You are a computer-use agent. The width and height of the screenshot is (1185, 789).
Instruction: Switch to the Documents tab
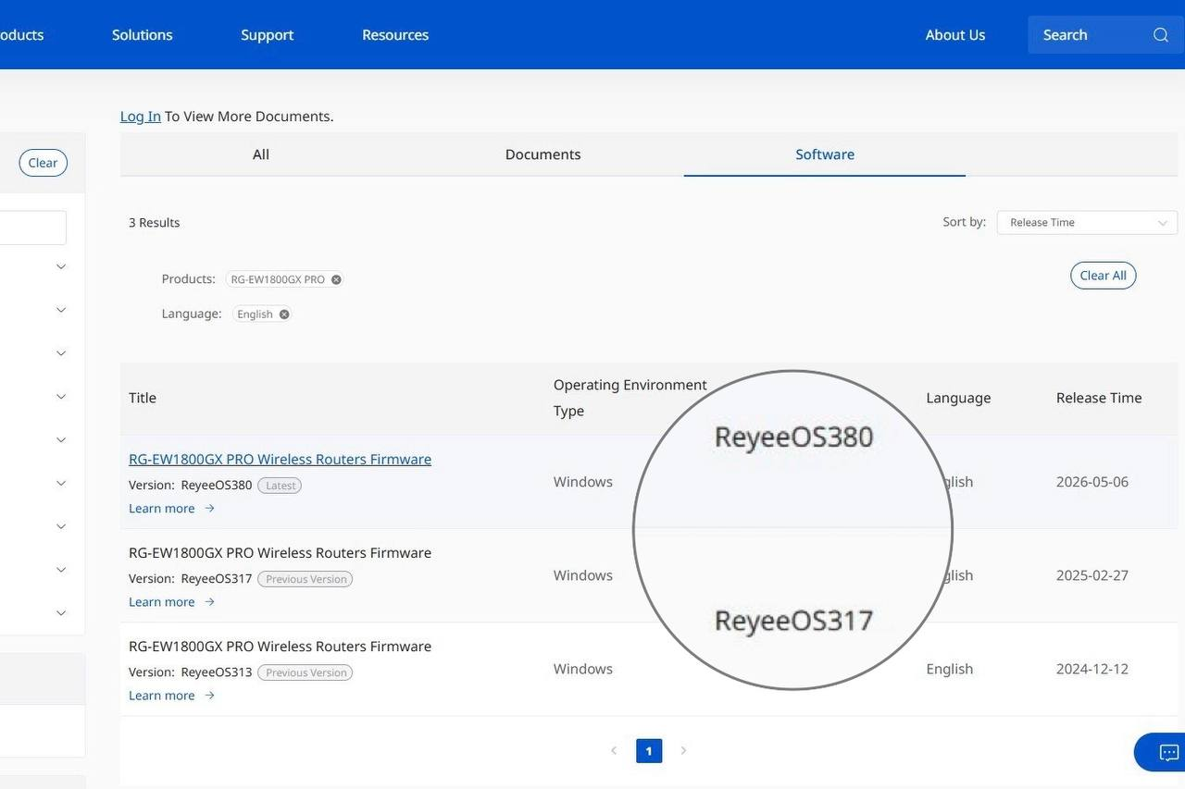tap(543, 154)
